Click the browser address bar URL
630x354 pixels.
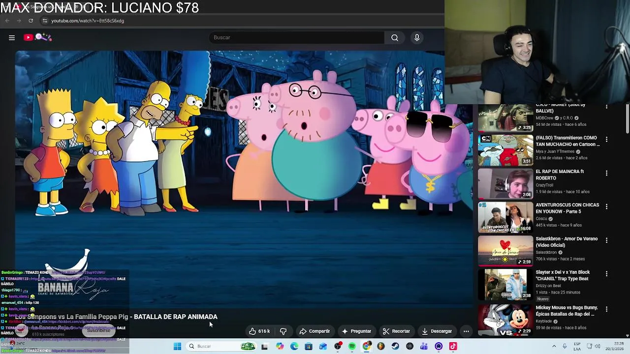tap(88, 21)
